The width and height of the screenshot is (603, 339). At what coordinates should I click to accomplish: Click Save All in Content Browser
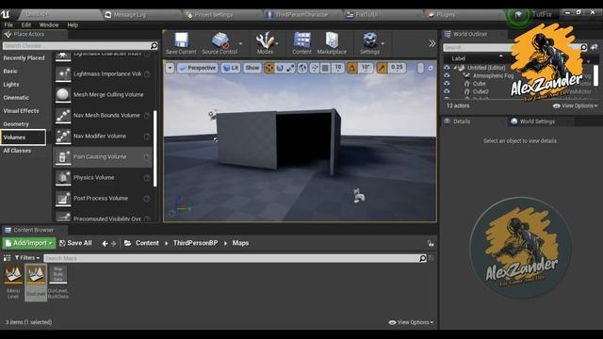tap(75, 243)
